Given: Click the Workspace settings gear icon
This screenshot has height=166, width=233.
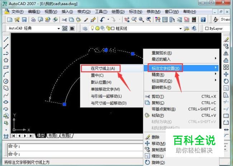Looking at the screenshot, I should click(65, 28).
